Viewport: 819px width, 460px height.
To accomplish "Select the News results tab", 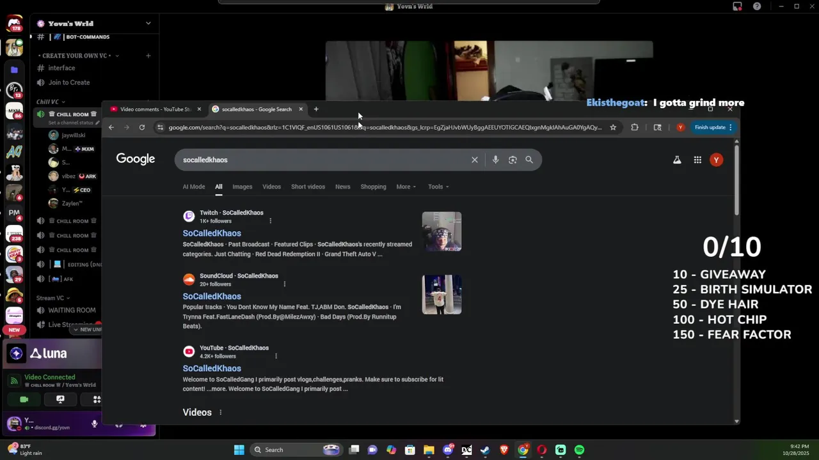I will pyautogui.click(x=343, y=187).
